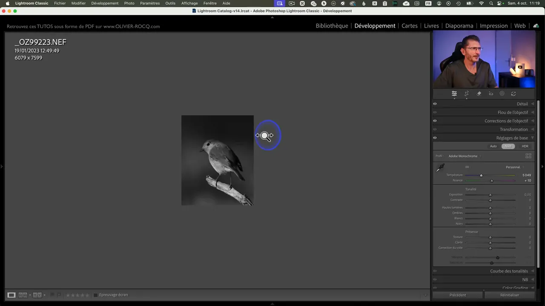Open the Red Eye correction tool
The width and height of the screenshot is (545, 306).
point(491,94)
